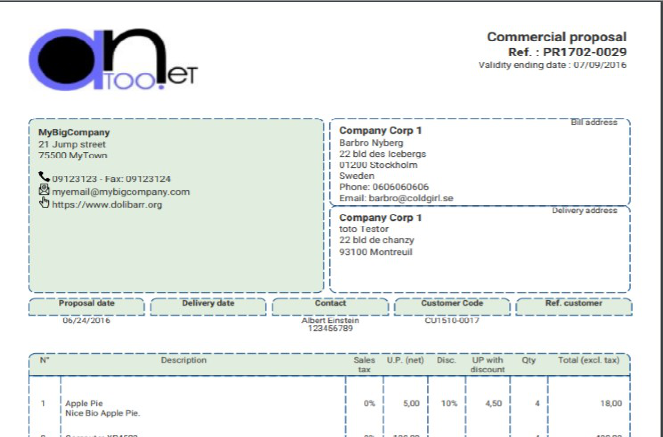Click the hand pointer icon beside website URL

tap(44, 203)
